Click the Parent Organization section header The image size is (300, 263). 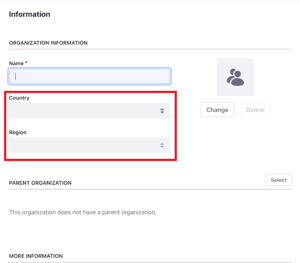[40, 183]
